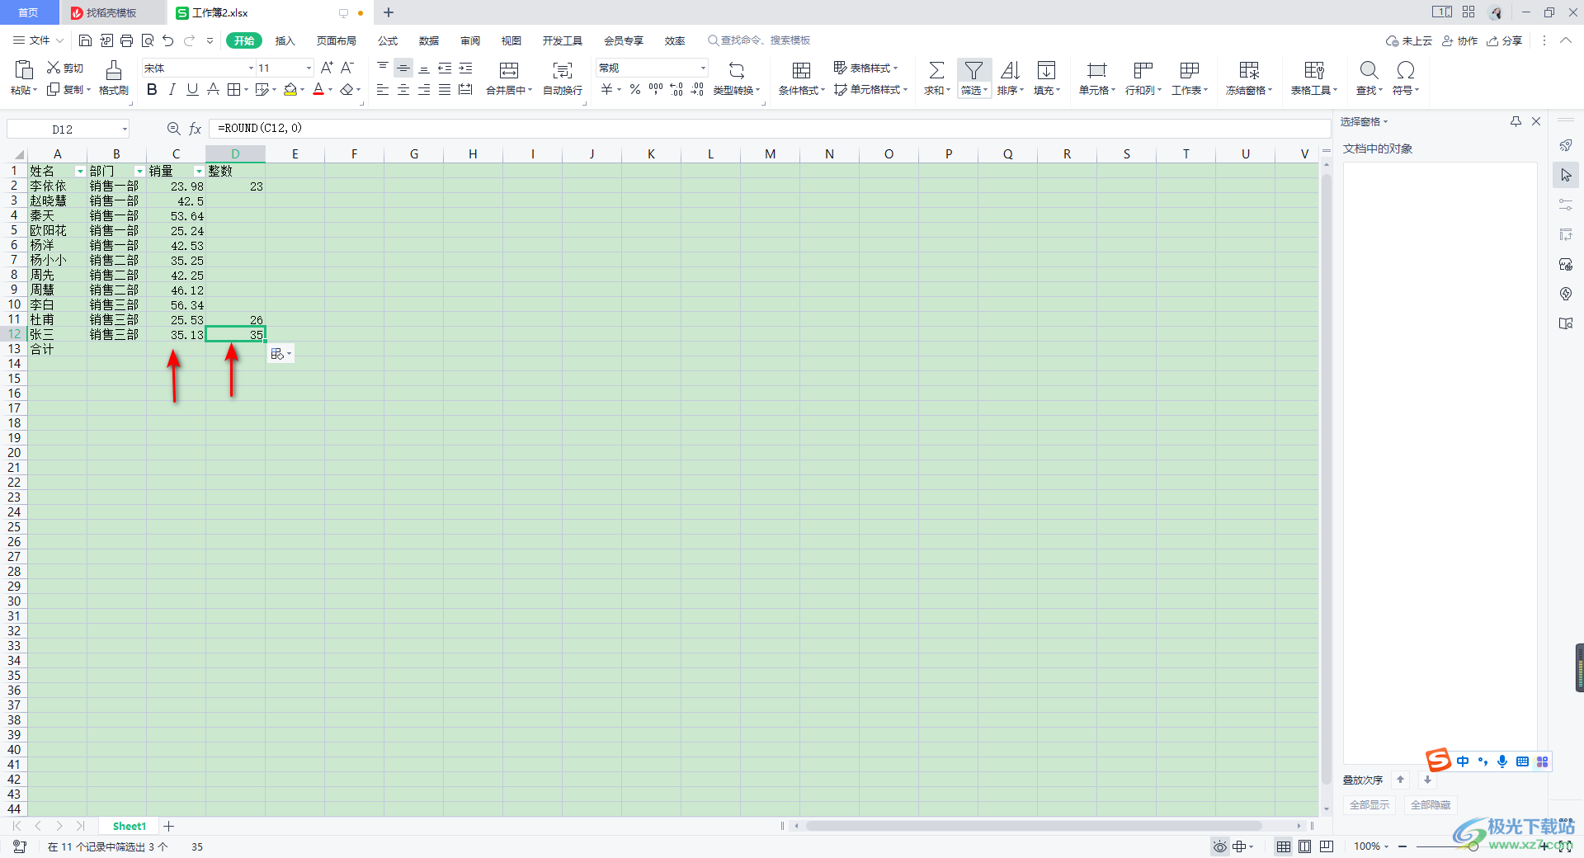Open the Page Layout (页面布局) tab
This screenshot has width=1584, height=858.
coord(337,40)
